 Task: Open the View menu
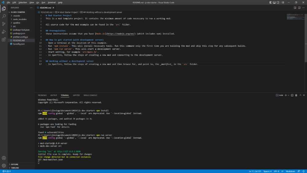(x=32, y=2)
